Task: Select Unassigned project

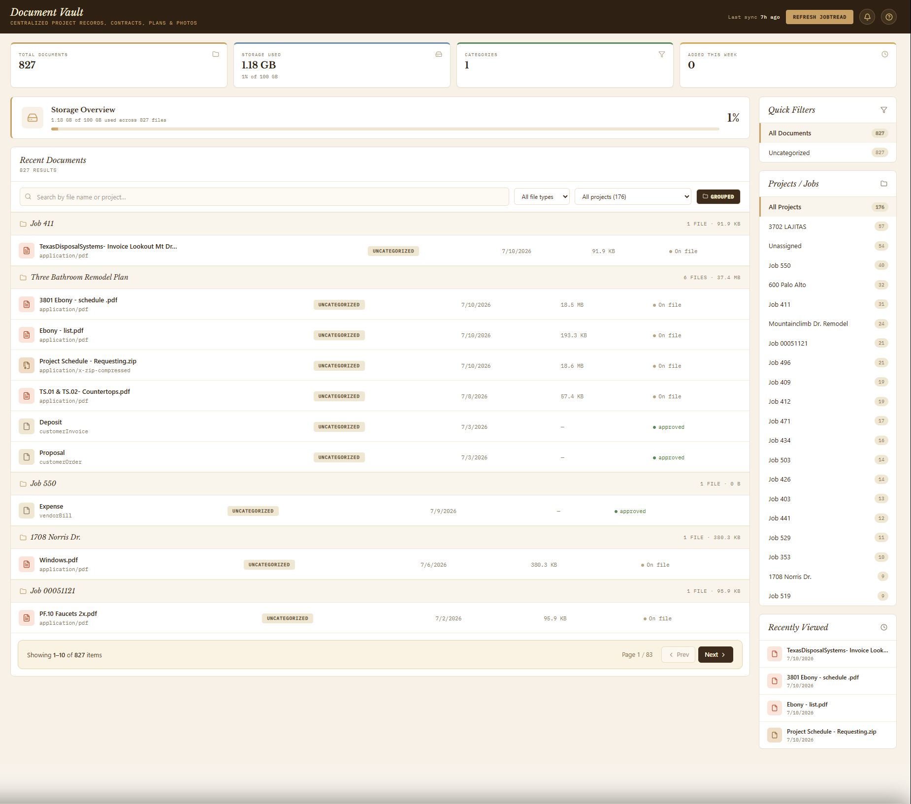Action: [828, 246]
